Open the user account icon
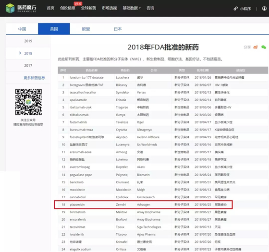 click(x=264, y=9)
